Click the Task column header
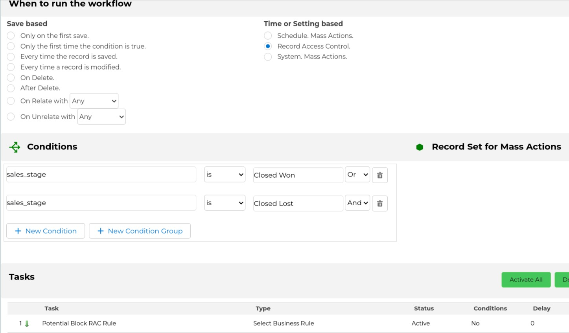569x333 pixels. tap(52, 308)
